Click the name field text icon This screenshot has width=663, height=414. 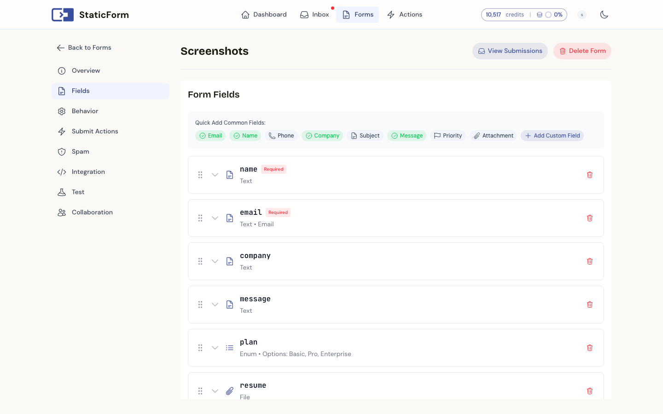coord(230,175)
